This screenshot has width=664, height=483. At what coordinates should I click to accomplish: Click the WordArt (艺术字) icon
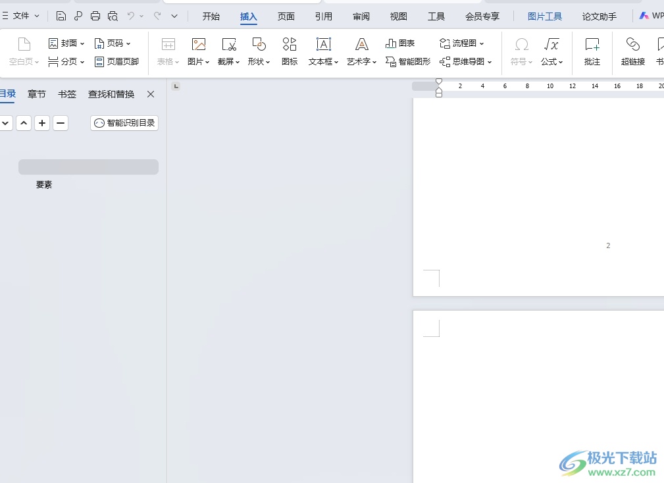362,45
